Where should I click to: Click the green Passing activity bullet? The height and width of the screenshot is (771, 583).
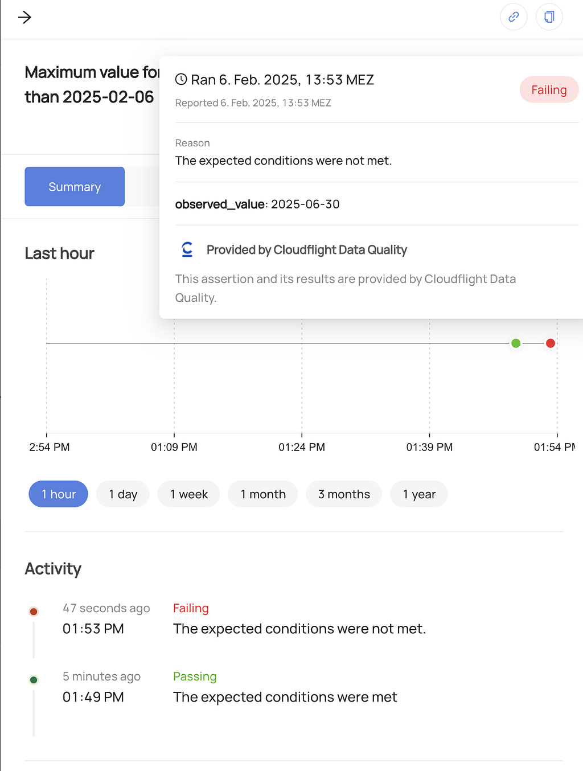[x=34, y=680]
